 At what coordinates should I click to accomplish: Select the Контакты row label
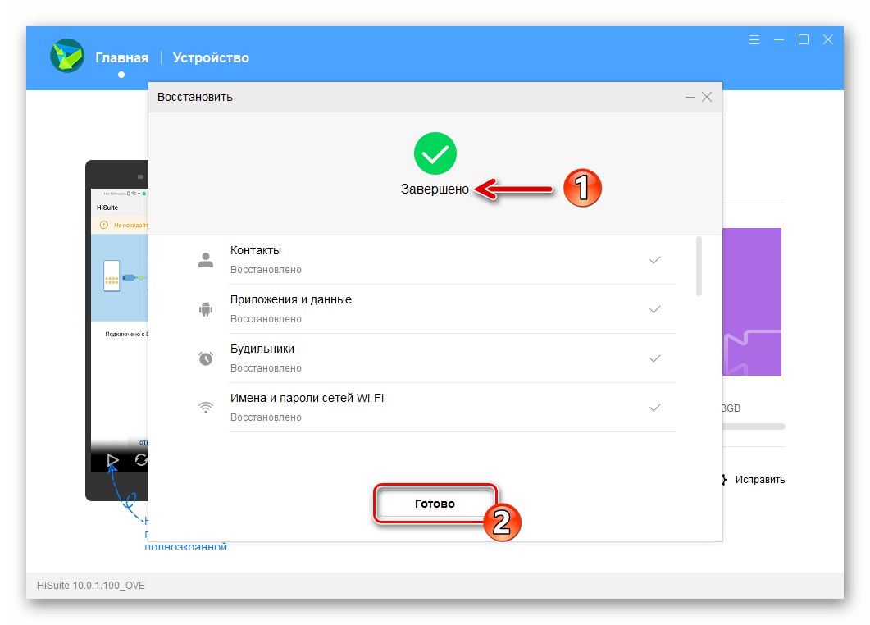click(x=256, y=250)
